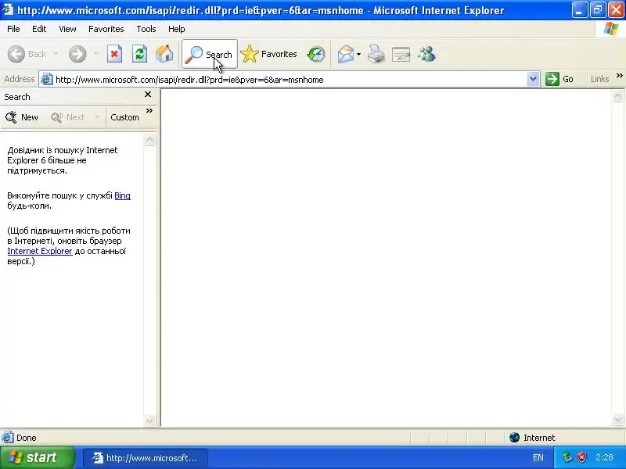Open the Forward history dropdown arrow
626x469 pixels.
95,54
